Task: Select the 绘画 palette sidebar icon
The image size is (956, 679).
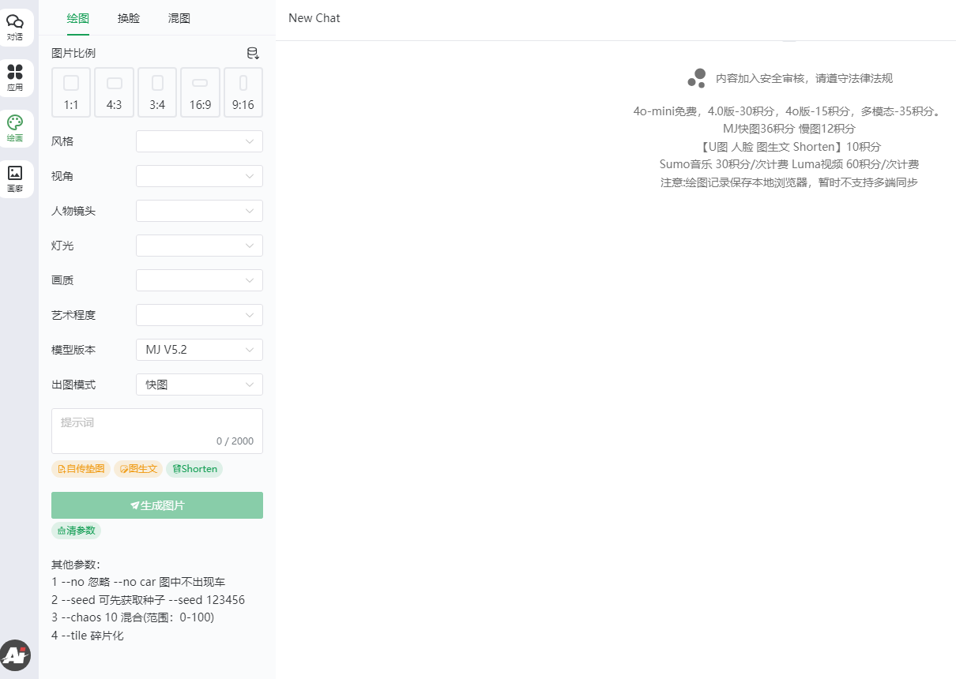Action: pyautogui.click(x=15, y=128)
